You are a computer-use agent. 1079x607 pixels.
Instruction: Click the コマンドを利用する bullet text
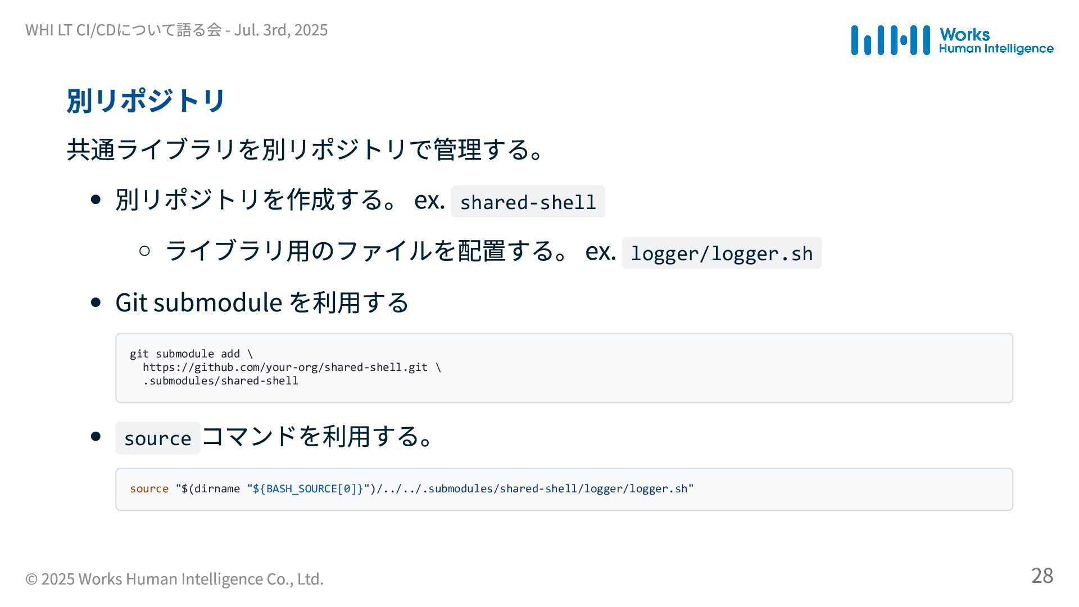318,436
